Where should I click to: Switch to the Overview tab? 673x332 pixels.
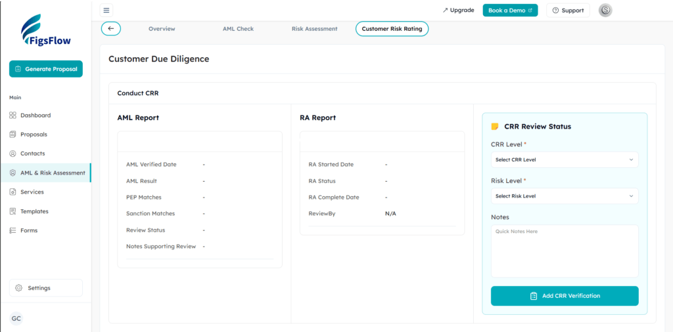coord(162,29)
